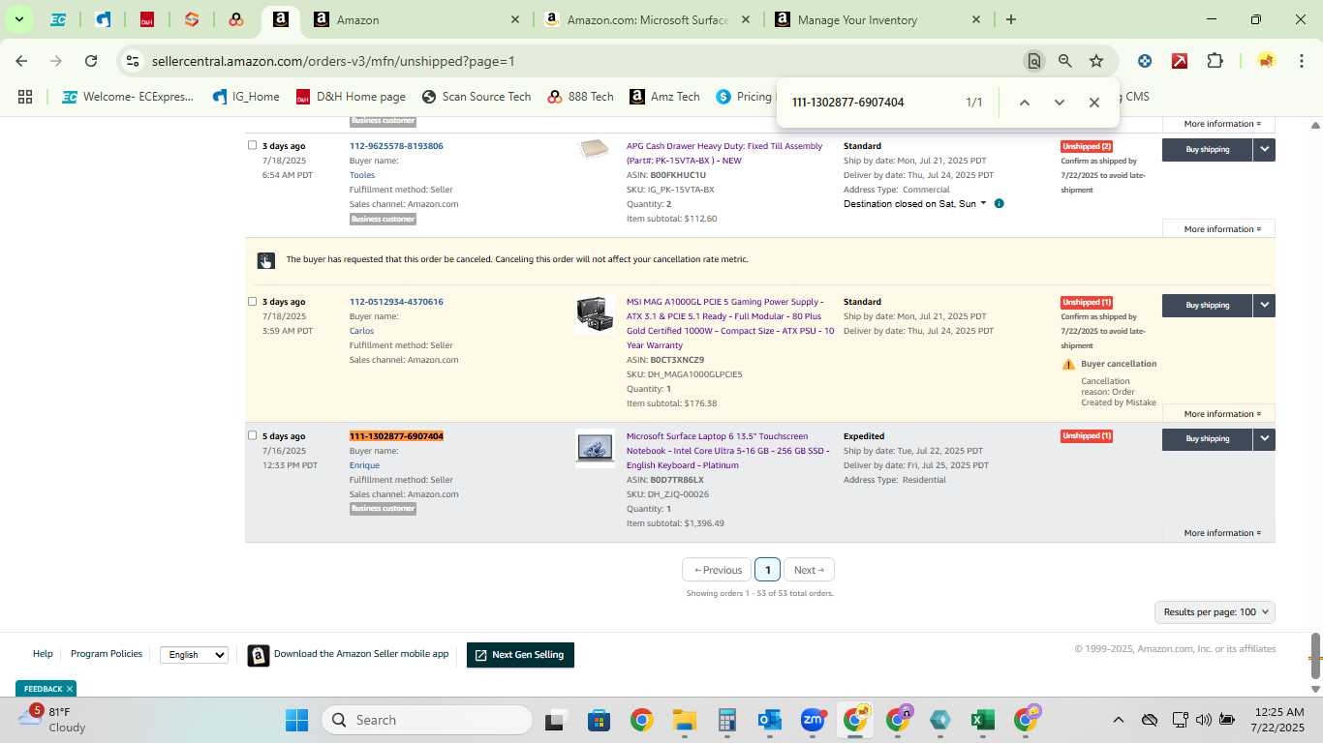Open Outlook from the taskbar
This screenshot has width=1323, height=743.
tap(770, 720)
